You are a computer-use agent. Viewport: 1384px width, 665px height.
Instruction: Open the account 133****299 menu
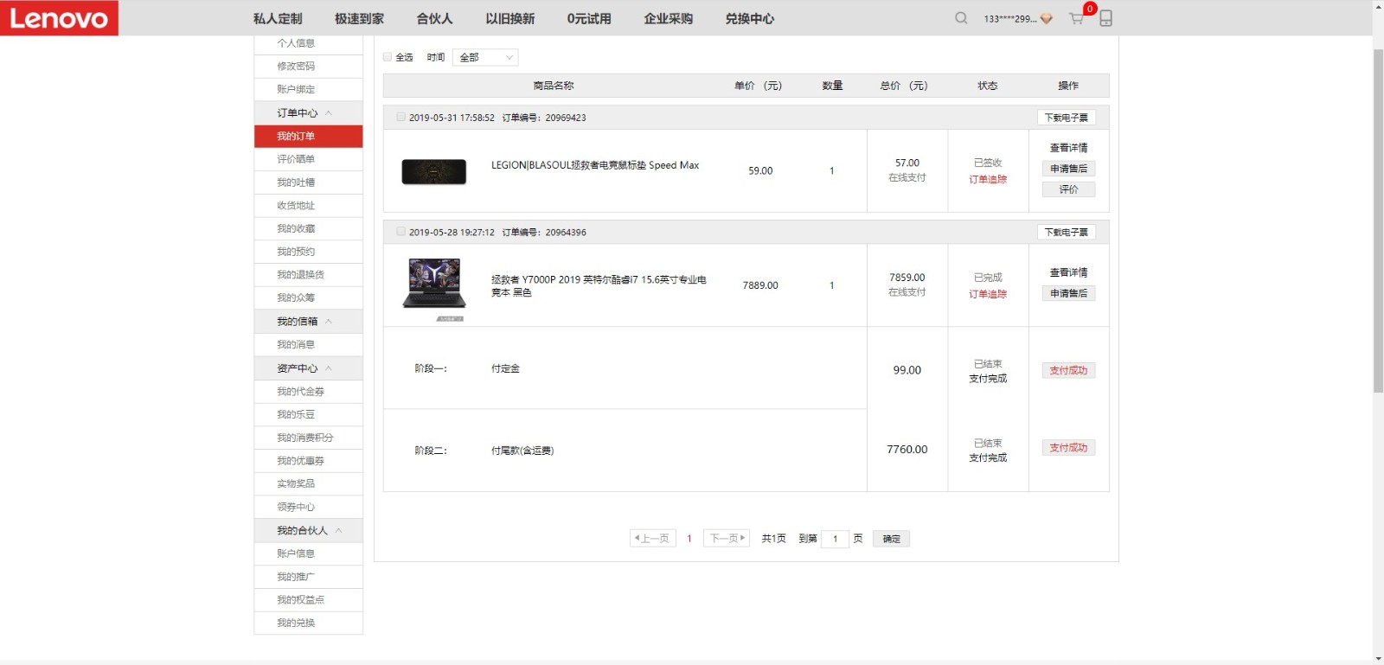point(1009,19)
